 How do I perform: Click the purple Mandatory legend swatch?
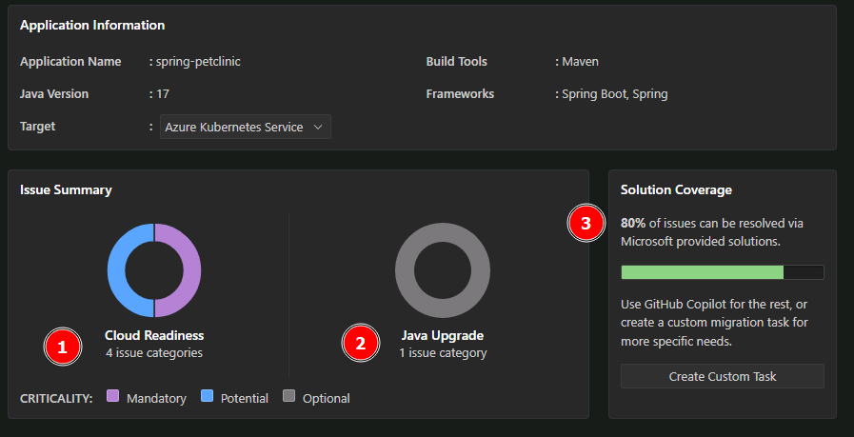pos(113,396)
